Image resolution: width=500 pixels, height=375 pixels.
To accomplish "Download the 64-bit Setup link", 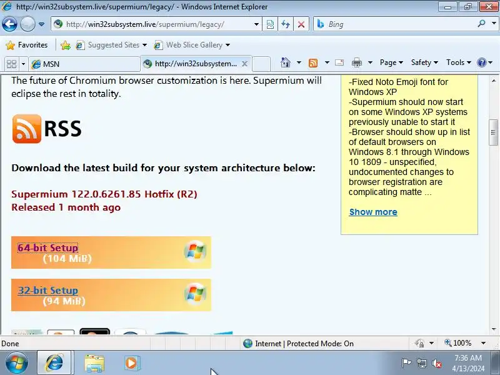I will pyautogui.click(x=48, y=247).
